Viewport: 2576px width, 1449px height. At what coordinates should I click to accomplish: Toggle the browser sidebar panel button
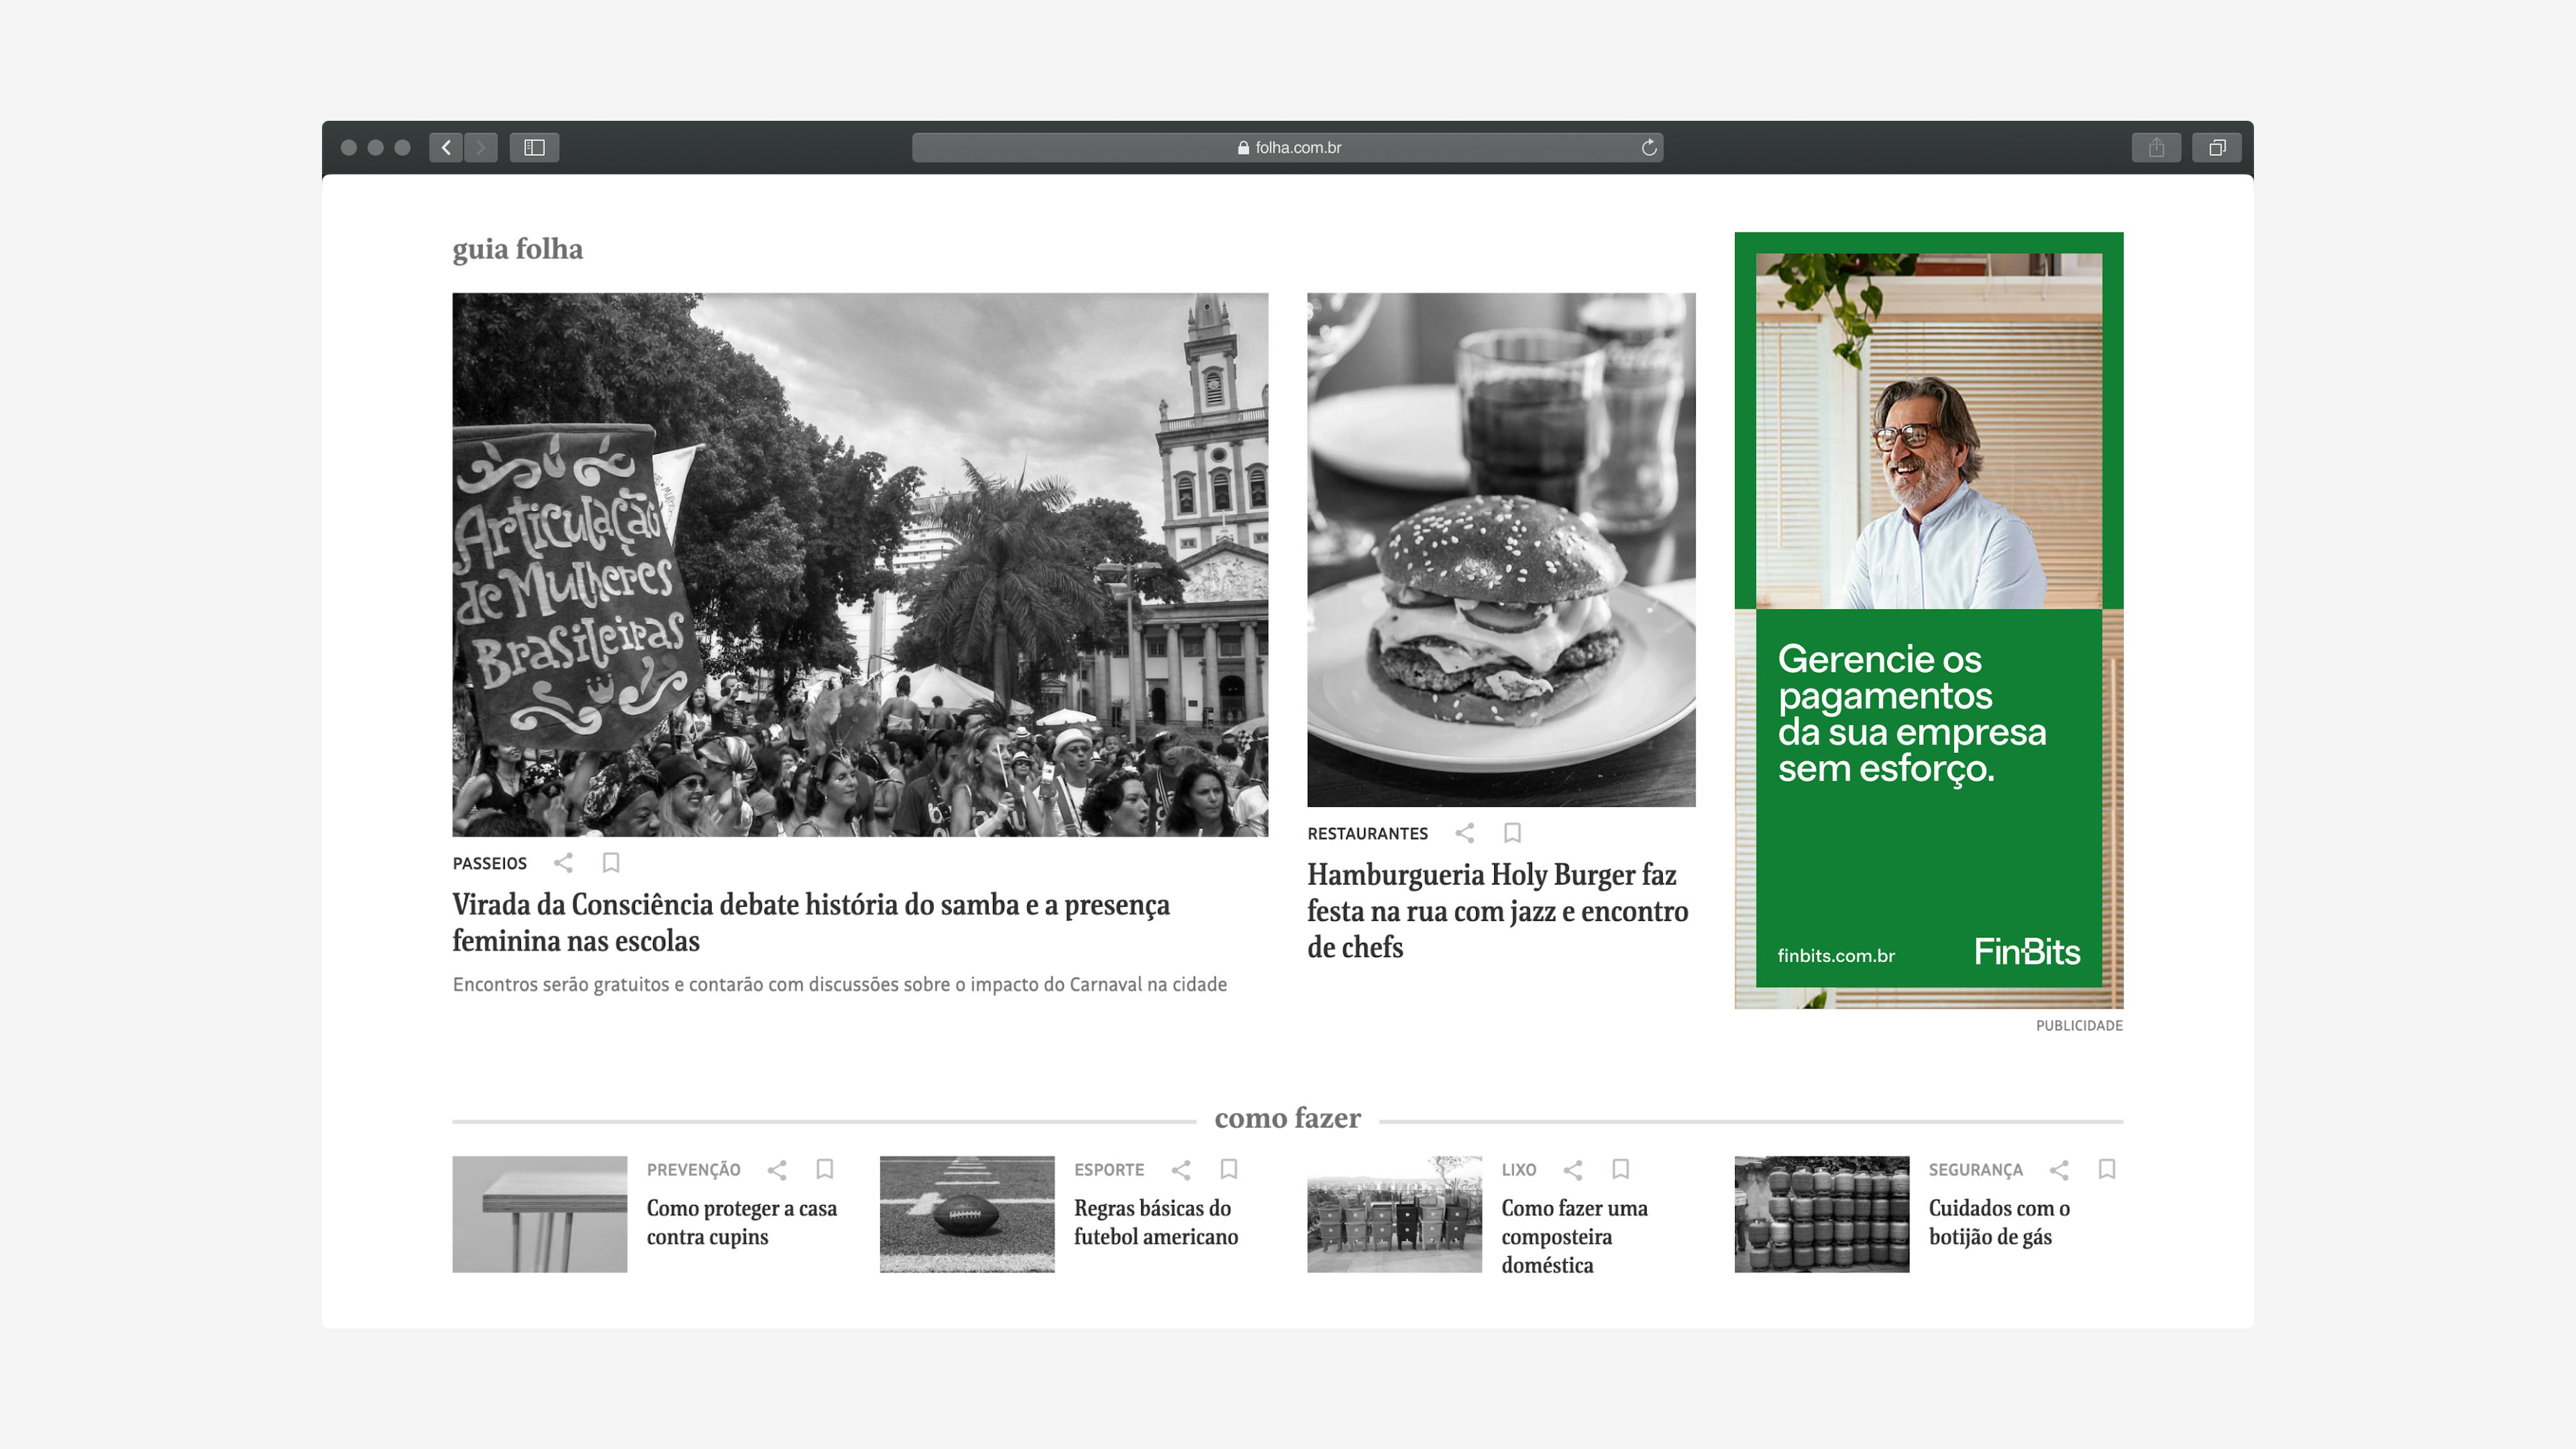pyautogui.click(x=534, y=147)
